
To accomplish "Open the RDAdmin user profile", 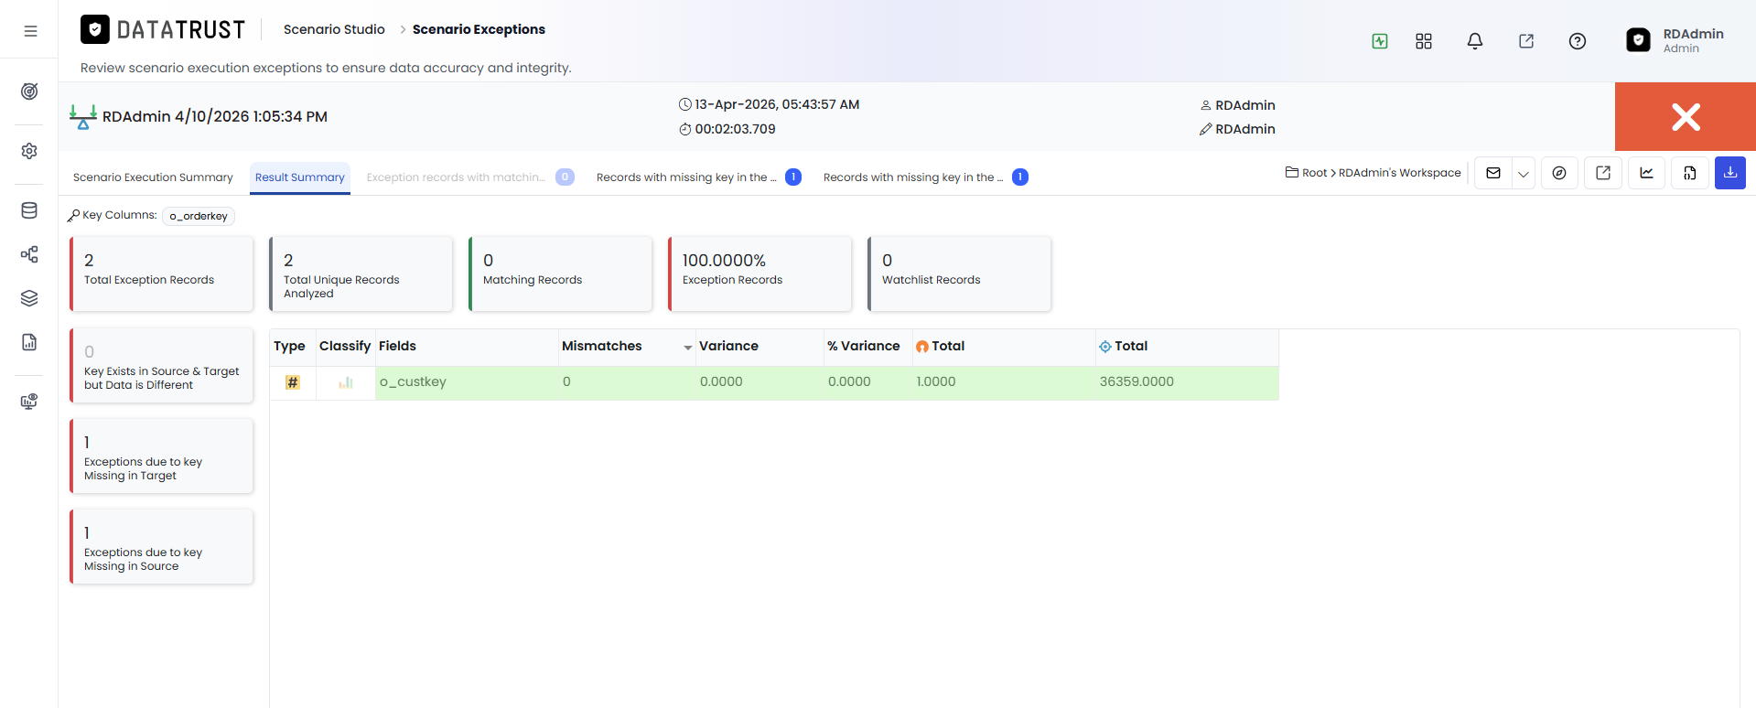I will [1675, 40].
